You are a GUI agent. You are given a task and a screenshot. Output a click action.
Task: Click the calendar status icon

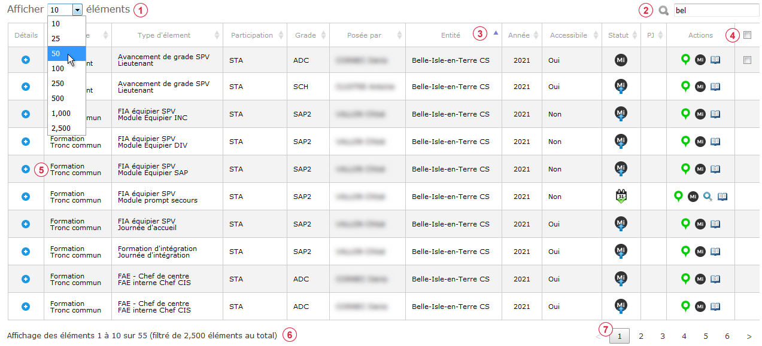point(621,196)
